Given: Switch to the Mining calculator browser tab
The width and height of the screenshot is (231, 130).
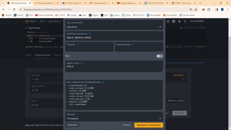Looking at the screenshot, I should [47, 3].
